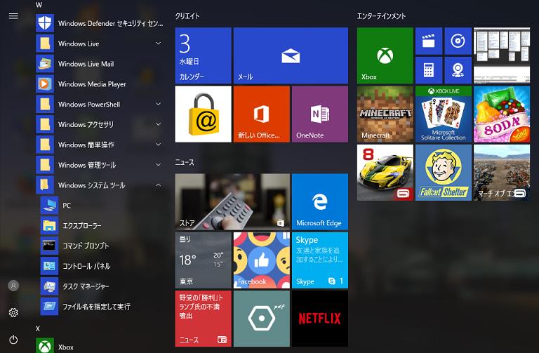
Task: Open Microsoft Solitaire Collection tile
Action: coord(444,114)
